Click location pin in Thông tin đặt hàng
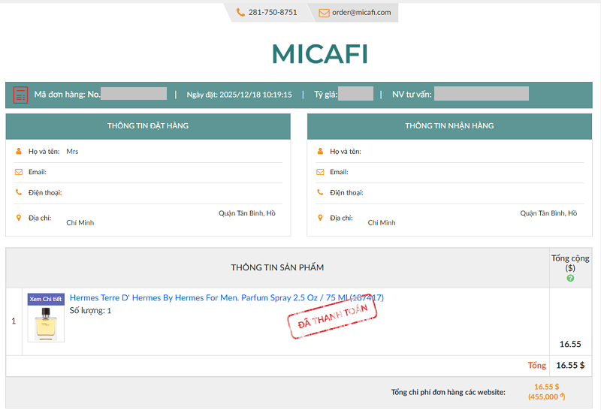 tap(19, 218)
